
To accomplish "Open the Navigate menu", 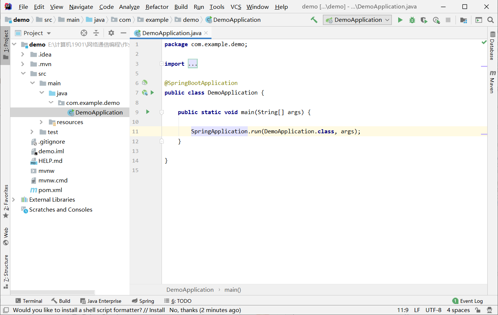I will [81, 7].
